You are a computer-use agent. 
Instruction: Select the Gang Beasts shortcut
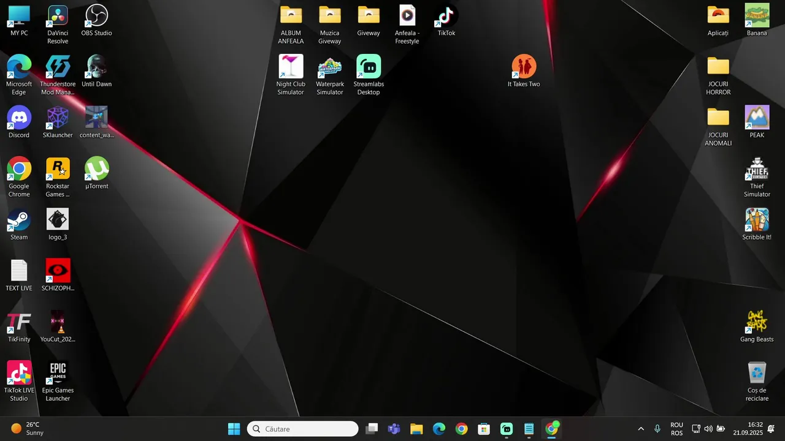click(x=757, y=326)
